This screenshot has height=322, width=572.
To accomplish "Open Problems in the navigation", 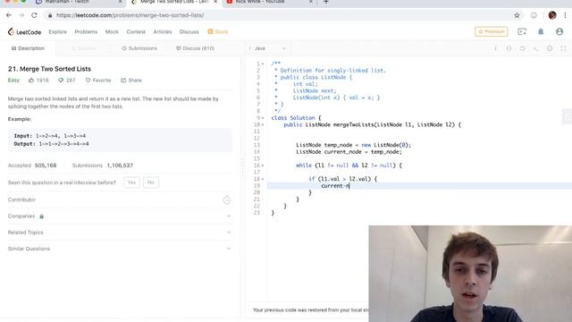I will pos(86,32).
